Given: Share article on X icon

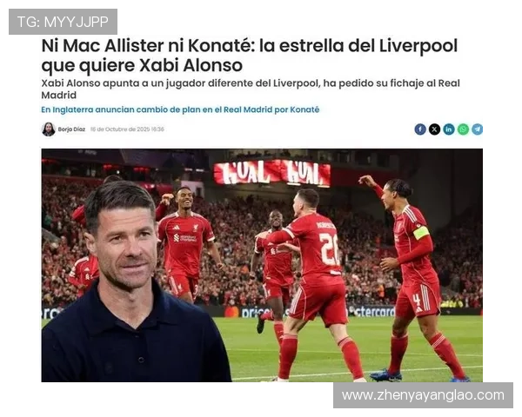Looking at the screenshot, I should [434, 129].
